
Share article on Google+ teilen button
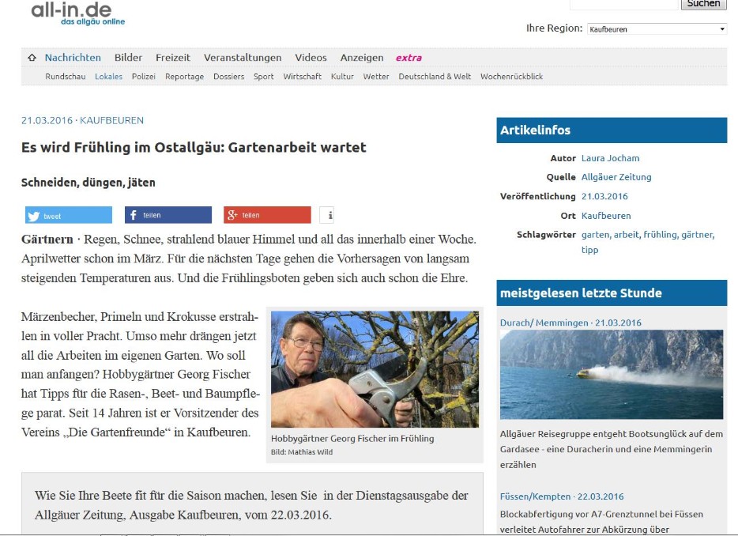click(x=267, y=215)
